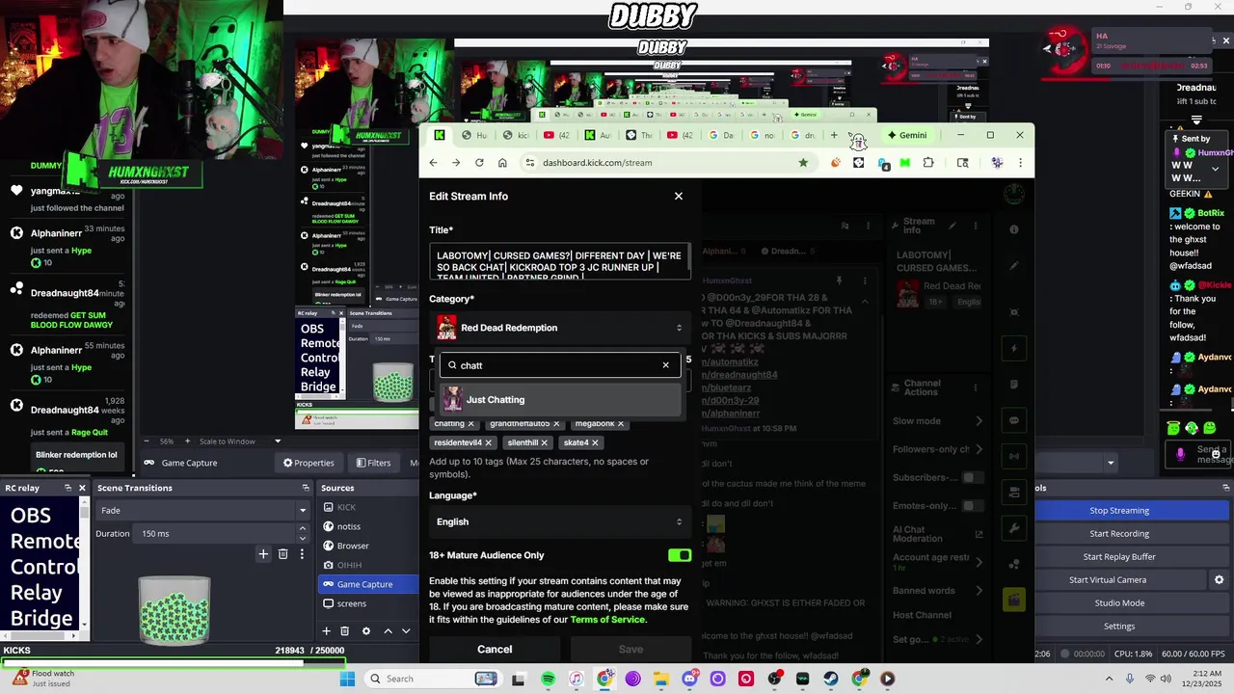Image resolution: width=1234 pixels, height=694 pixels.
Task: Open the Fade transition dropdown
Action: (202, 510)
